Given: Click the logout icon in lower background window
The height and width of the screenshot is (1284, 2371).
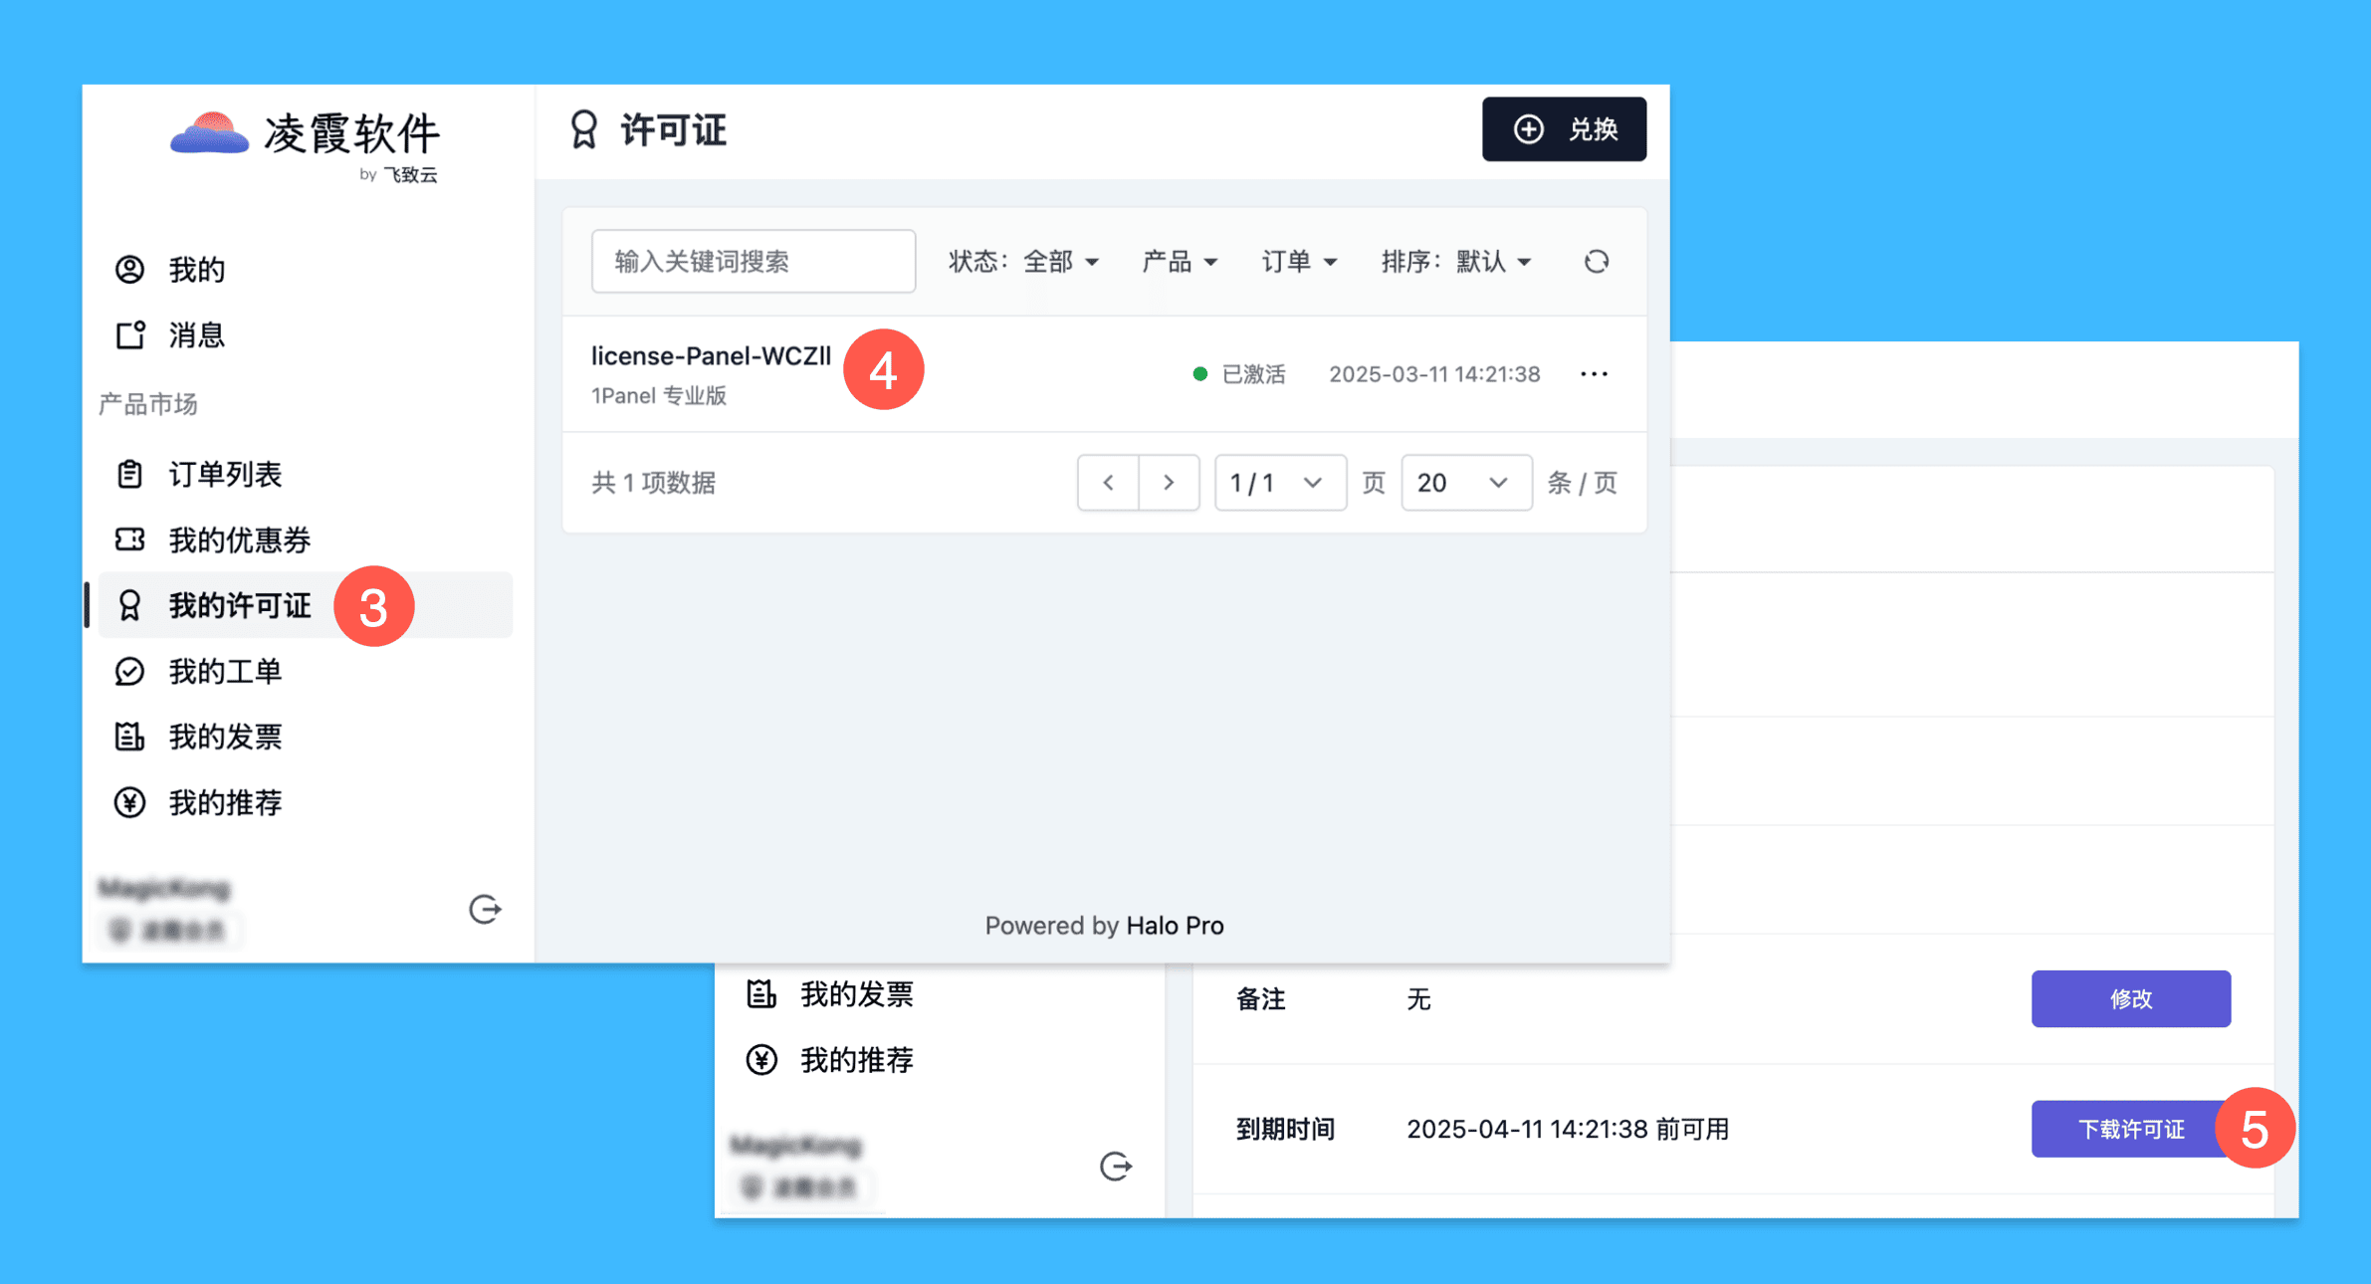Looking at the screenshot, I should (1116, 1166).
